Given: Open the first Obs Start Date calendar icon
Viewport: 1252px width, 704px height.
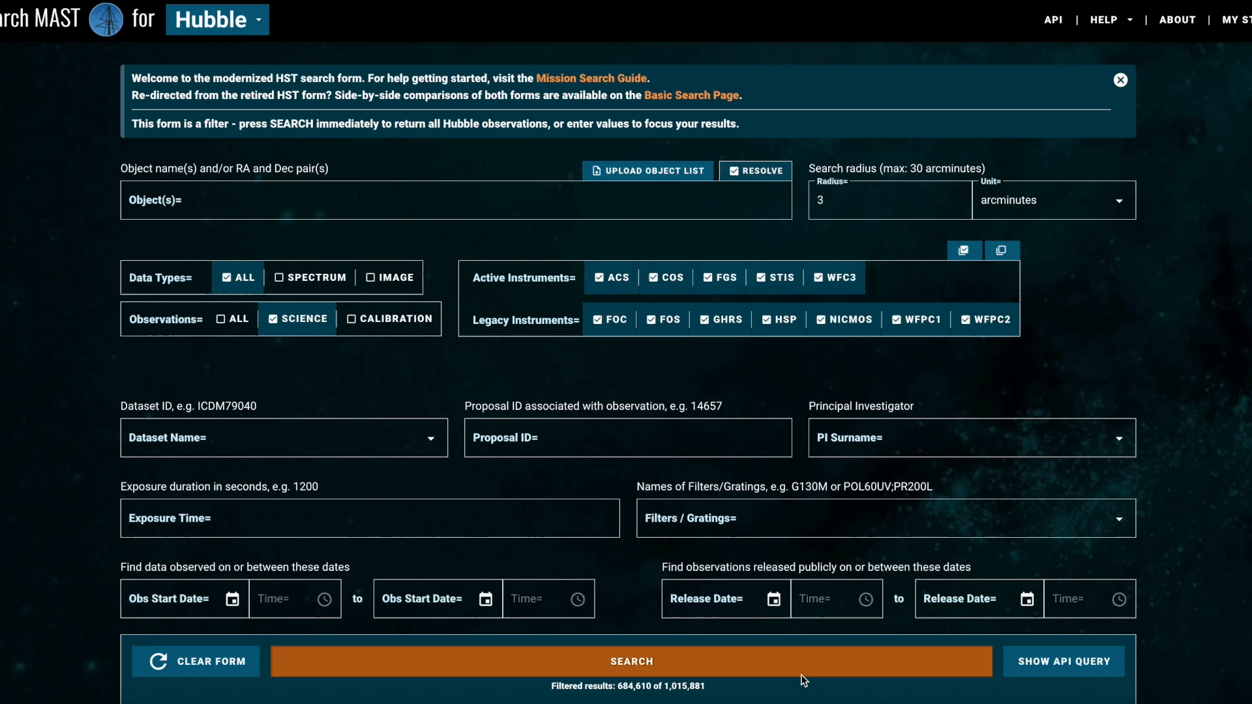Looking at the screenshot, I should (232, 599).
